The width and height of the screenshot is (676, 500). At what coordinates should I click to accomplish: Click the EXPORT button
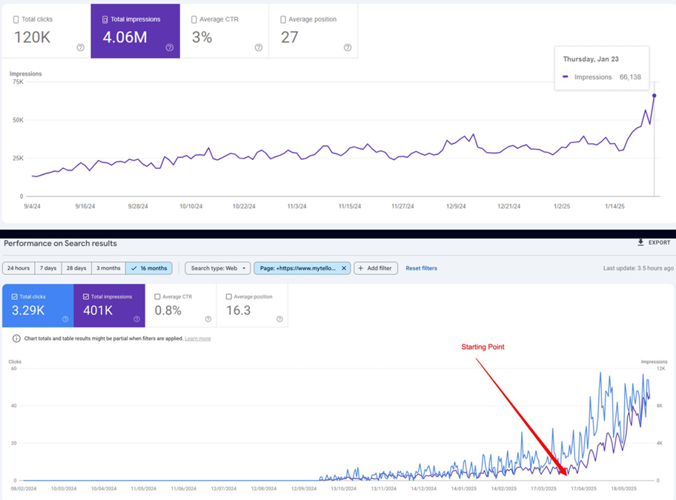click(x=654, y=242)
